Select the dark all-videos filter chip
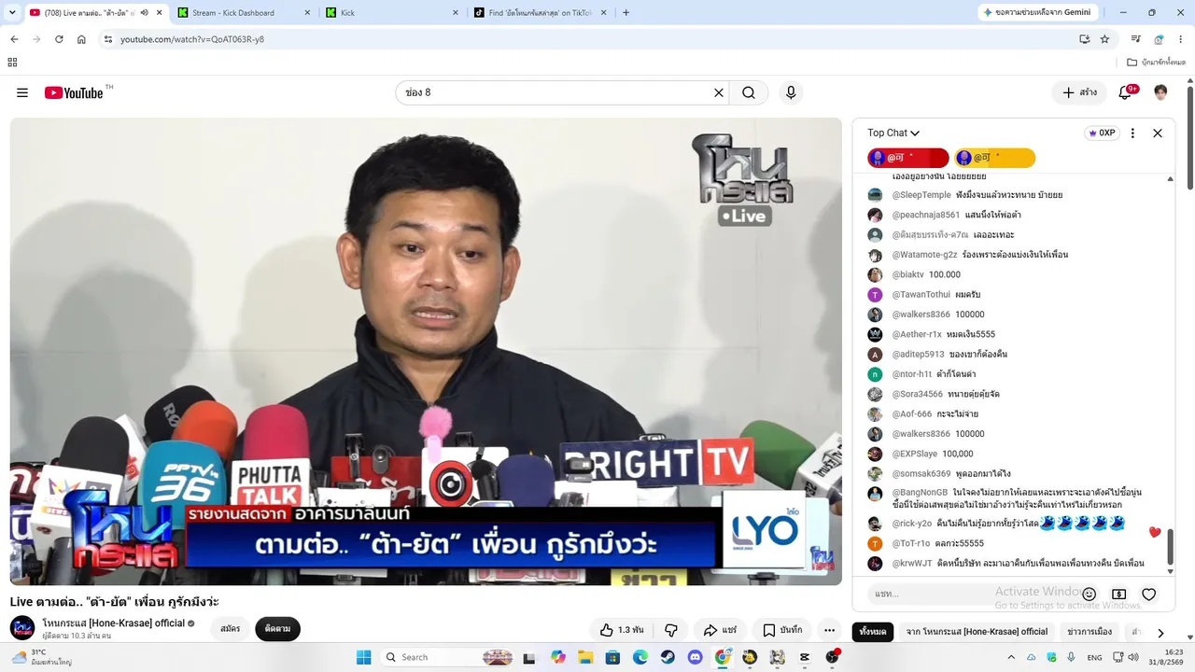The height and width of the screenshot is (672, 1195). click(873, 632)
